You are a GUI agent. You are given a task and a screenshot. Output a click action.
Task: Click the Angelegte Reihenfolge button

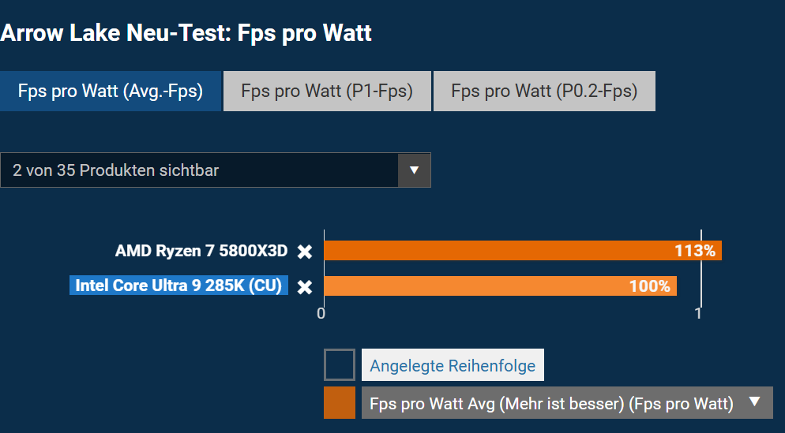click(x=453, y=365)
